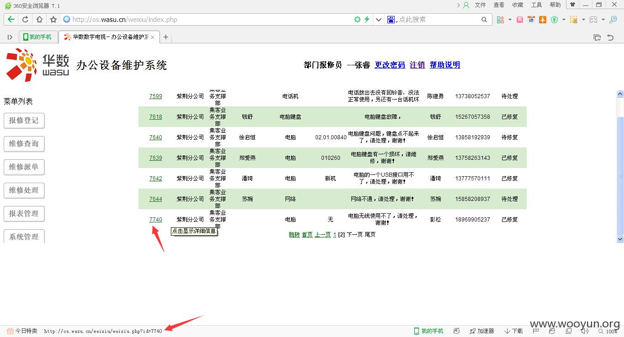The height and width of the screenshot is (337, 624).
Task: Click the 跳转 jump link
Action: point(294,235)
